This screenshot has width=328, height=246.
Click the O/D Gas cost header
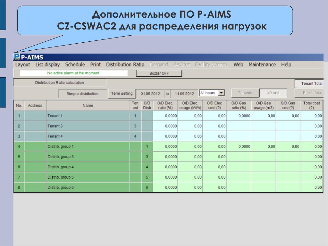288,106
